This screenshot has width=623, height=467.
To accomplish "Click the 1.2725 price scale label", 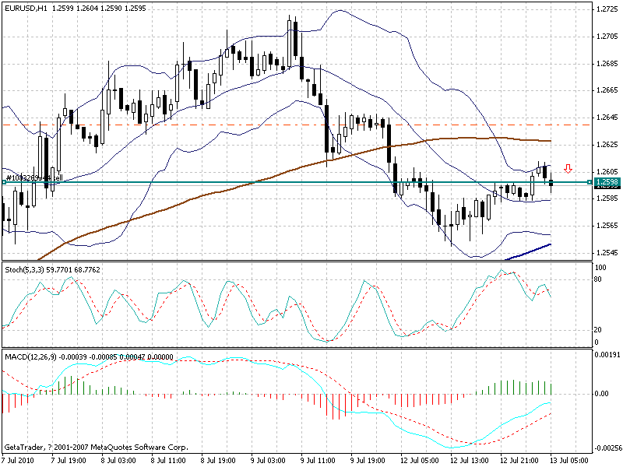I will [607, 9].
